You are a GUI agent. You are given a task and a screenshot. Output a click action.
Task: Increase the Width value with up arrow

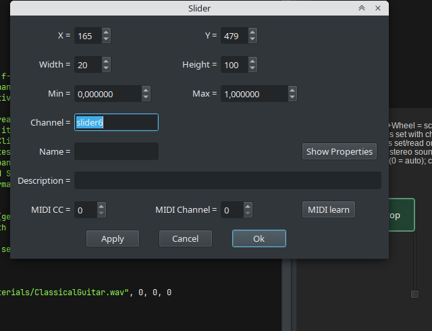(106, 61)
